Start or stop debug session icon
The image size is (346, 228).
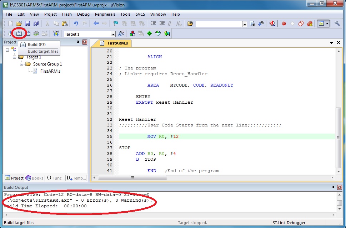272,24
